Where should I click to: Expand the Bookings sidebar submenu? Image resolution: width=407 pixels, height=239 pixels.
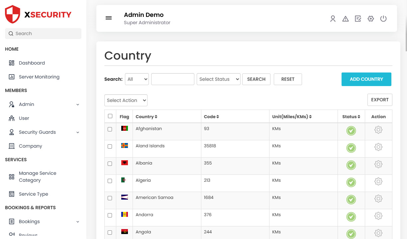78,222
